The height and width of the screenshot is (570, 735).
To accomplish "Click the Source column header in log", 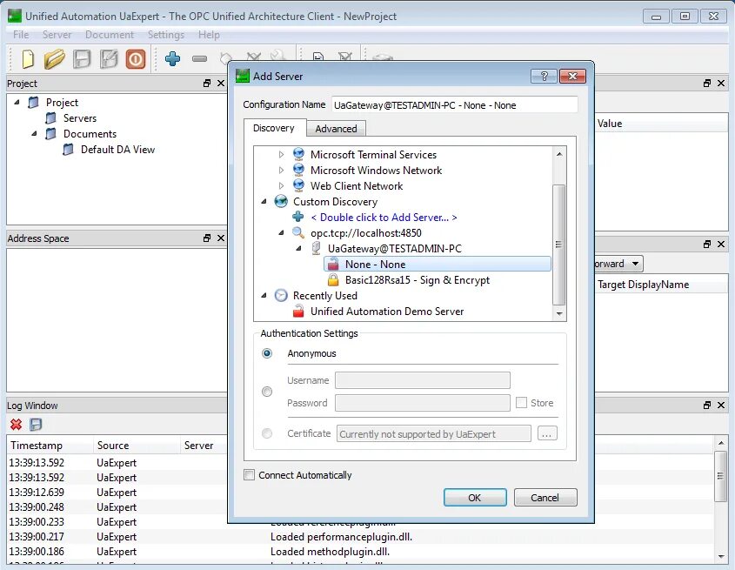I will click(137, 446).
